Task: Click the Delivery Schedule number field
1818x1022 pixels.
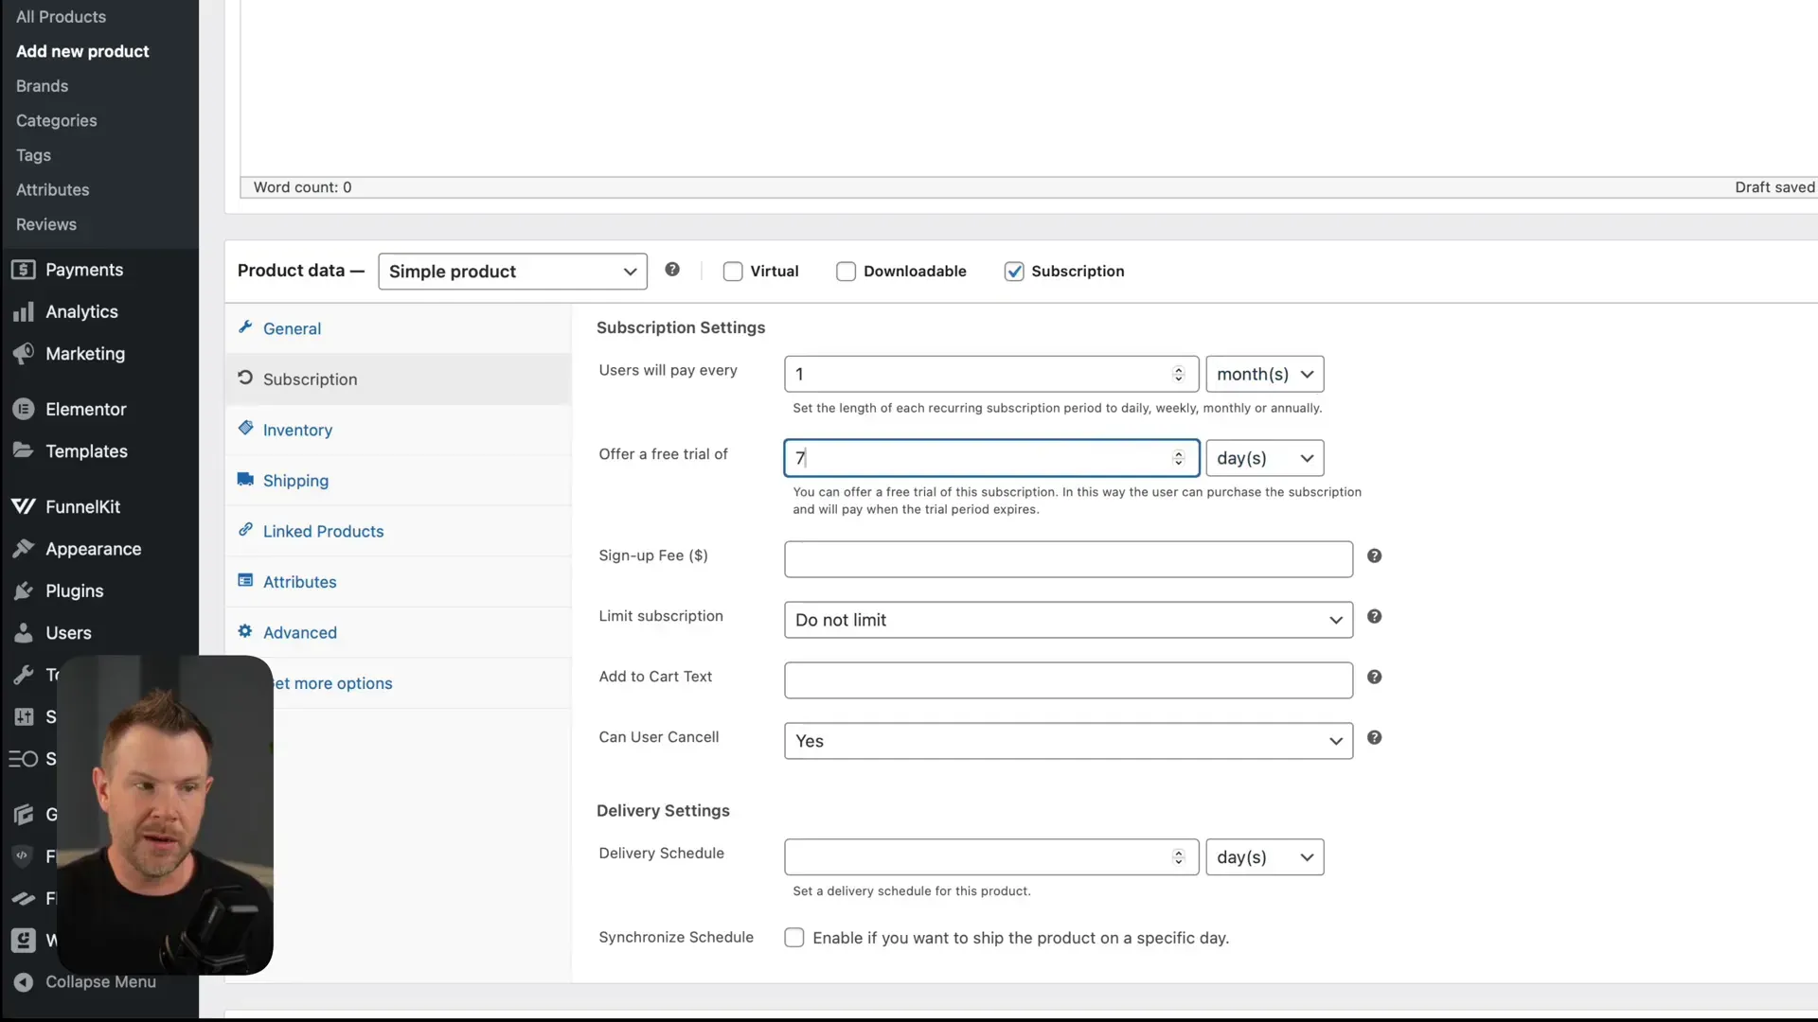Action: point(991,857)
